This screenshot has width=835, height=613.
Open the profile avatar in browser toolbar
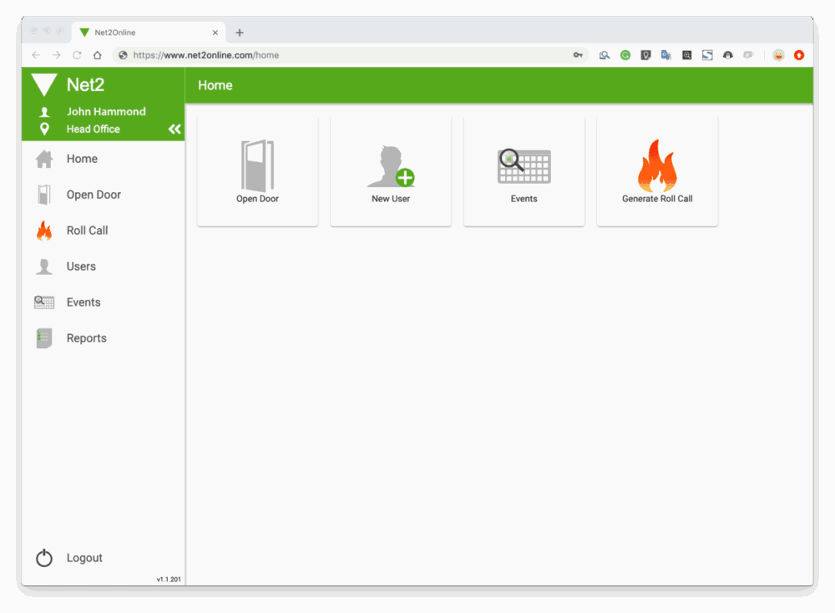point(778,55)
